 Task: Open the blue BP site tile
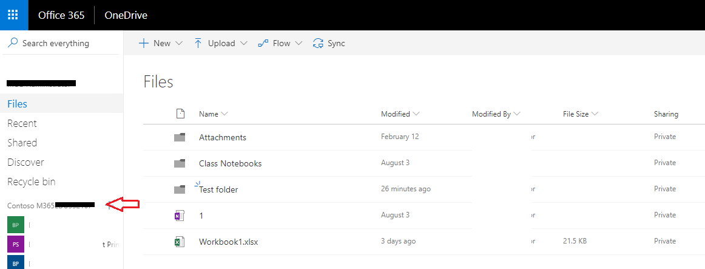pyautogui.click(x=16, y=263)
